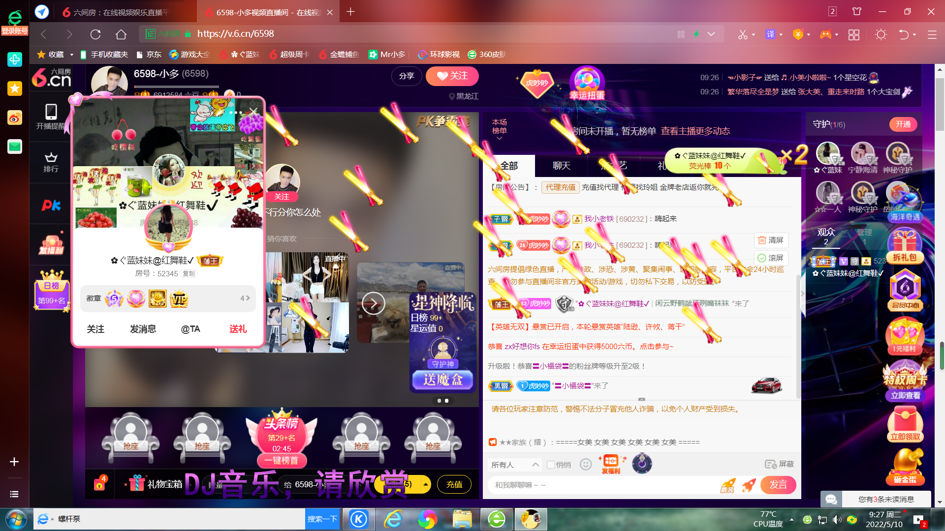The height and width of the screenshot is (531, 945).
Task: Click 发消息 in the user card
Action: (143, 329)
